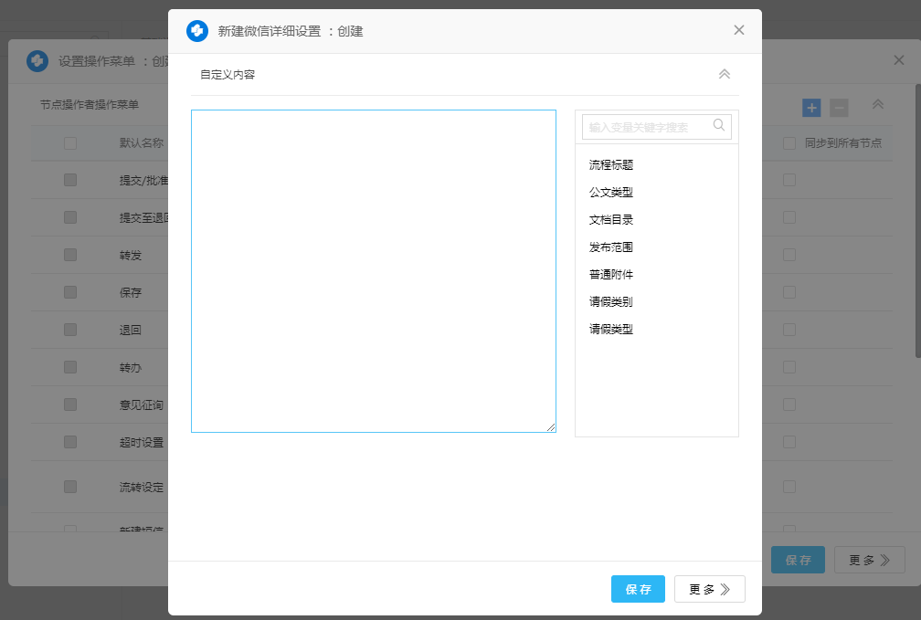921x620 pixels.
Task: Check the box next to 转发 row
Action: [70, 256]
